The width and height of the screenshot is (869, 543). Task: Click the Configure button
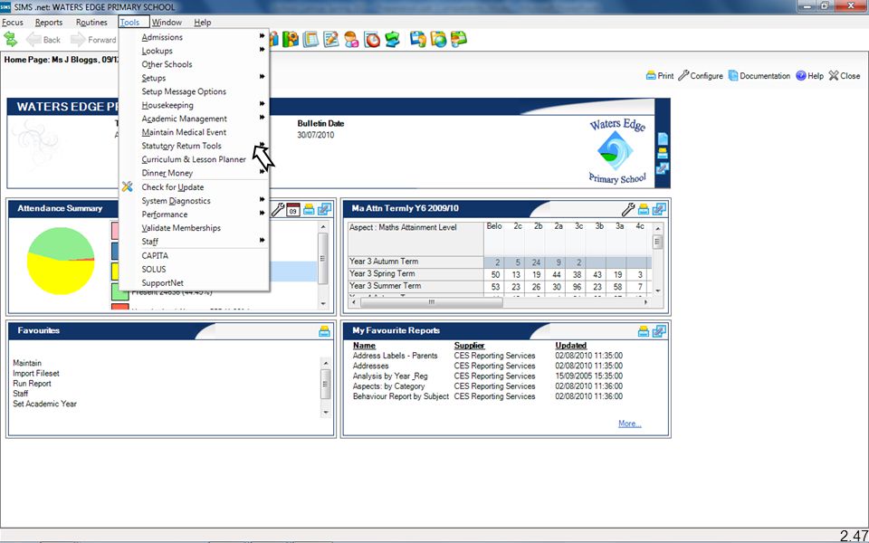701,76
